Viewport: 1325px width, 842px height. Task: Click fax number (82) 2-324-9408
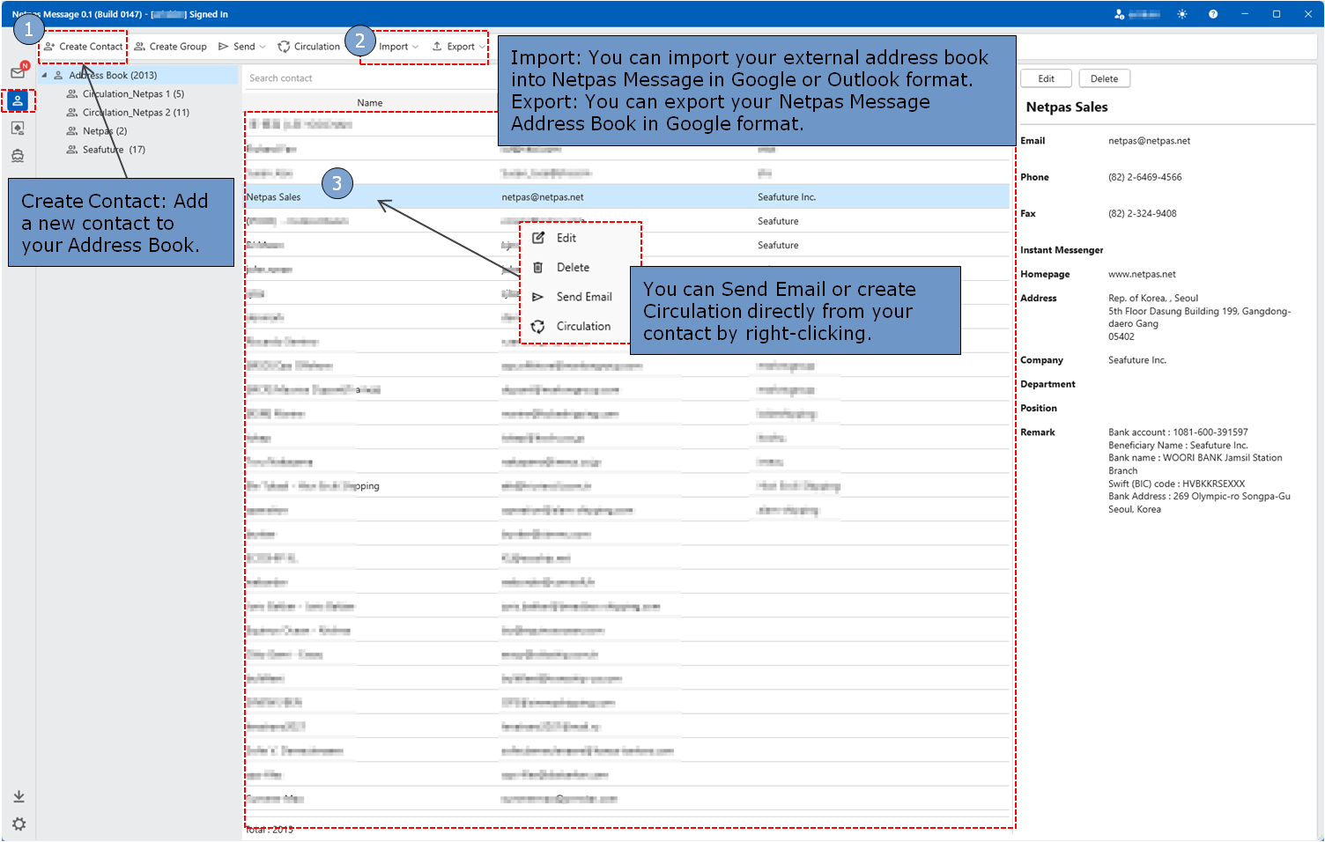click(1142, 213)
